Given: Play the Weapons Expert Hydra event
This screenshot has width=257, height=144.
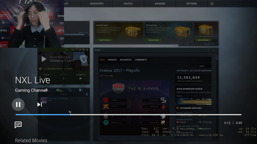Looking at the screenshot, I should click(x=44, y=59).
